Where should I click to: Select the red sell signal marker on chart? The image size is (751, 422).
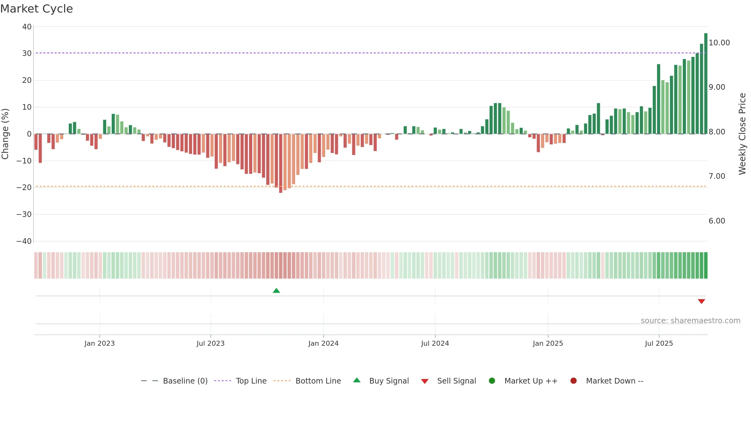pyautogui.click(x=701, y=301)
